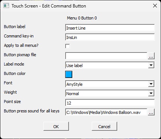The image size is (161, 139).
Task: Open the Font dropdown arrow
Action: (151, 84)
